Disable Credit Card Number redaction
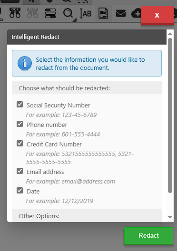177x251 pixels. click(20, 144)
